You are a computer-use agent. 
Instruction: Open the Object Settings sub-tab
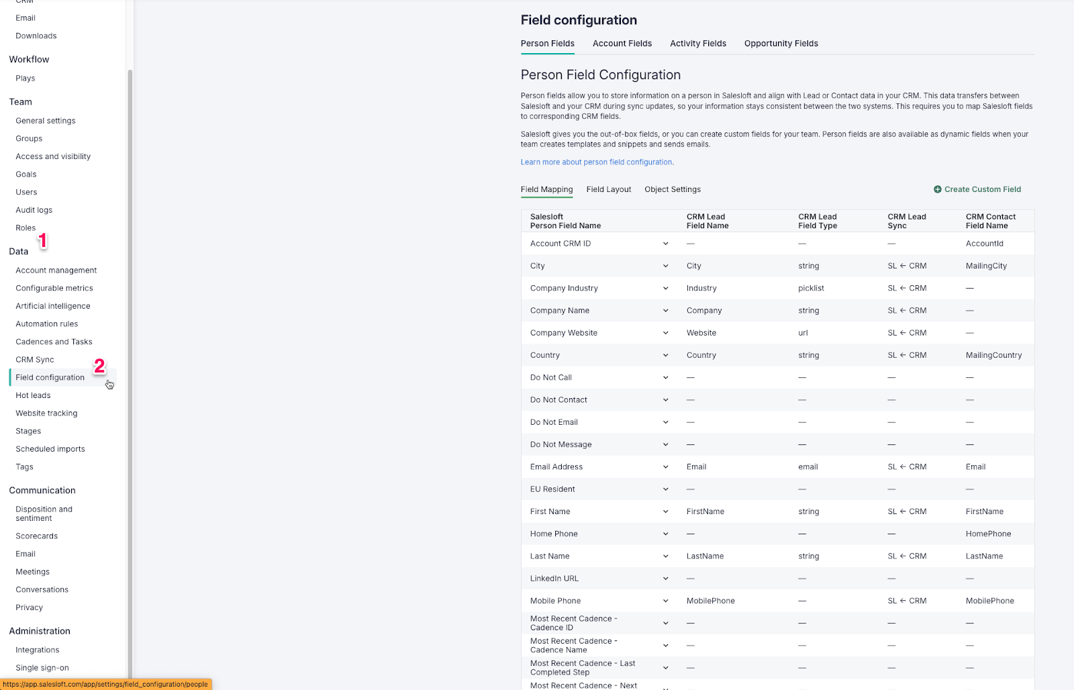click(x=672, y=189)
